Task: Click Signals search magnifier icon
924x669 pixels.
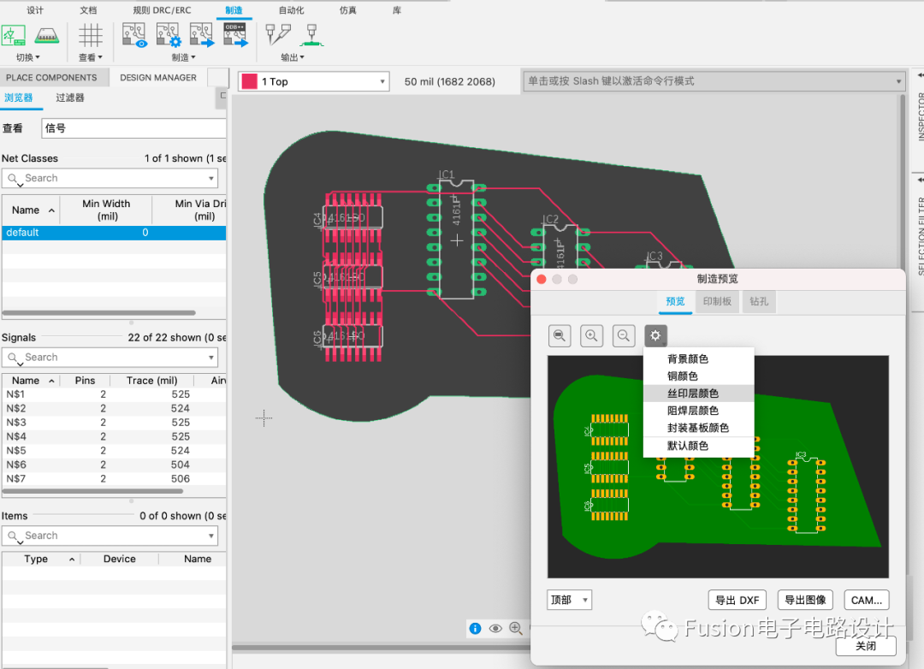Action: 14,358
